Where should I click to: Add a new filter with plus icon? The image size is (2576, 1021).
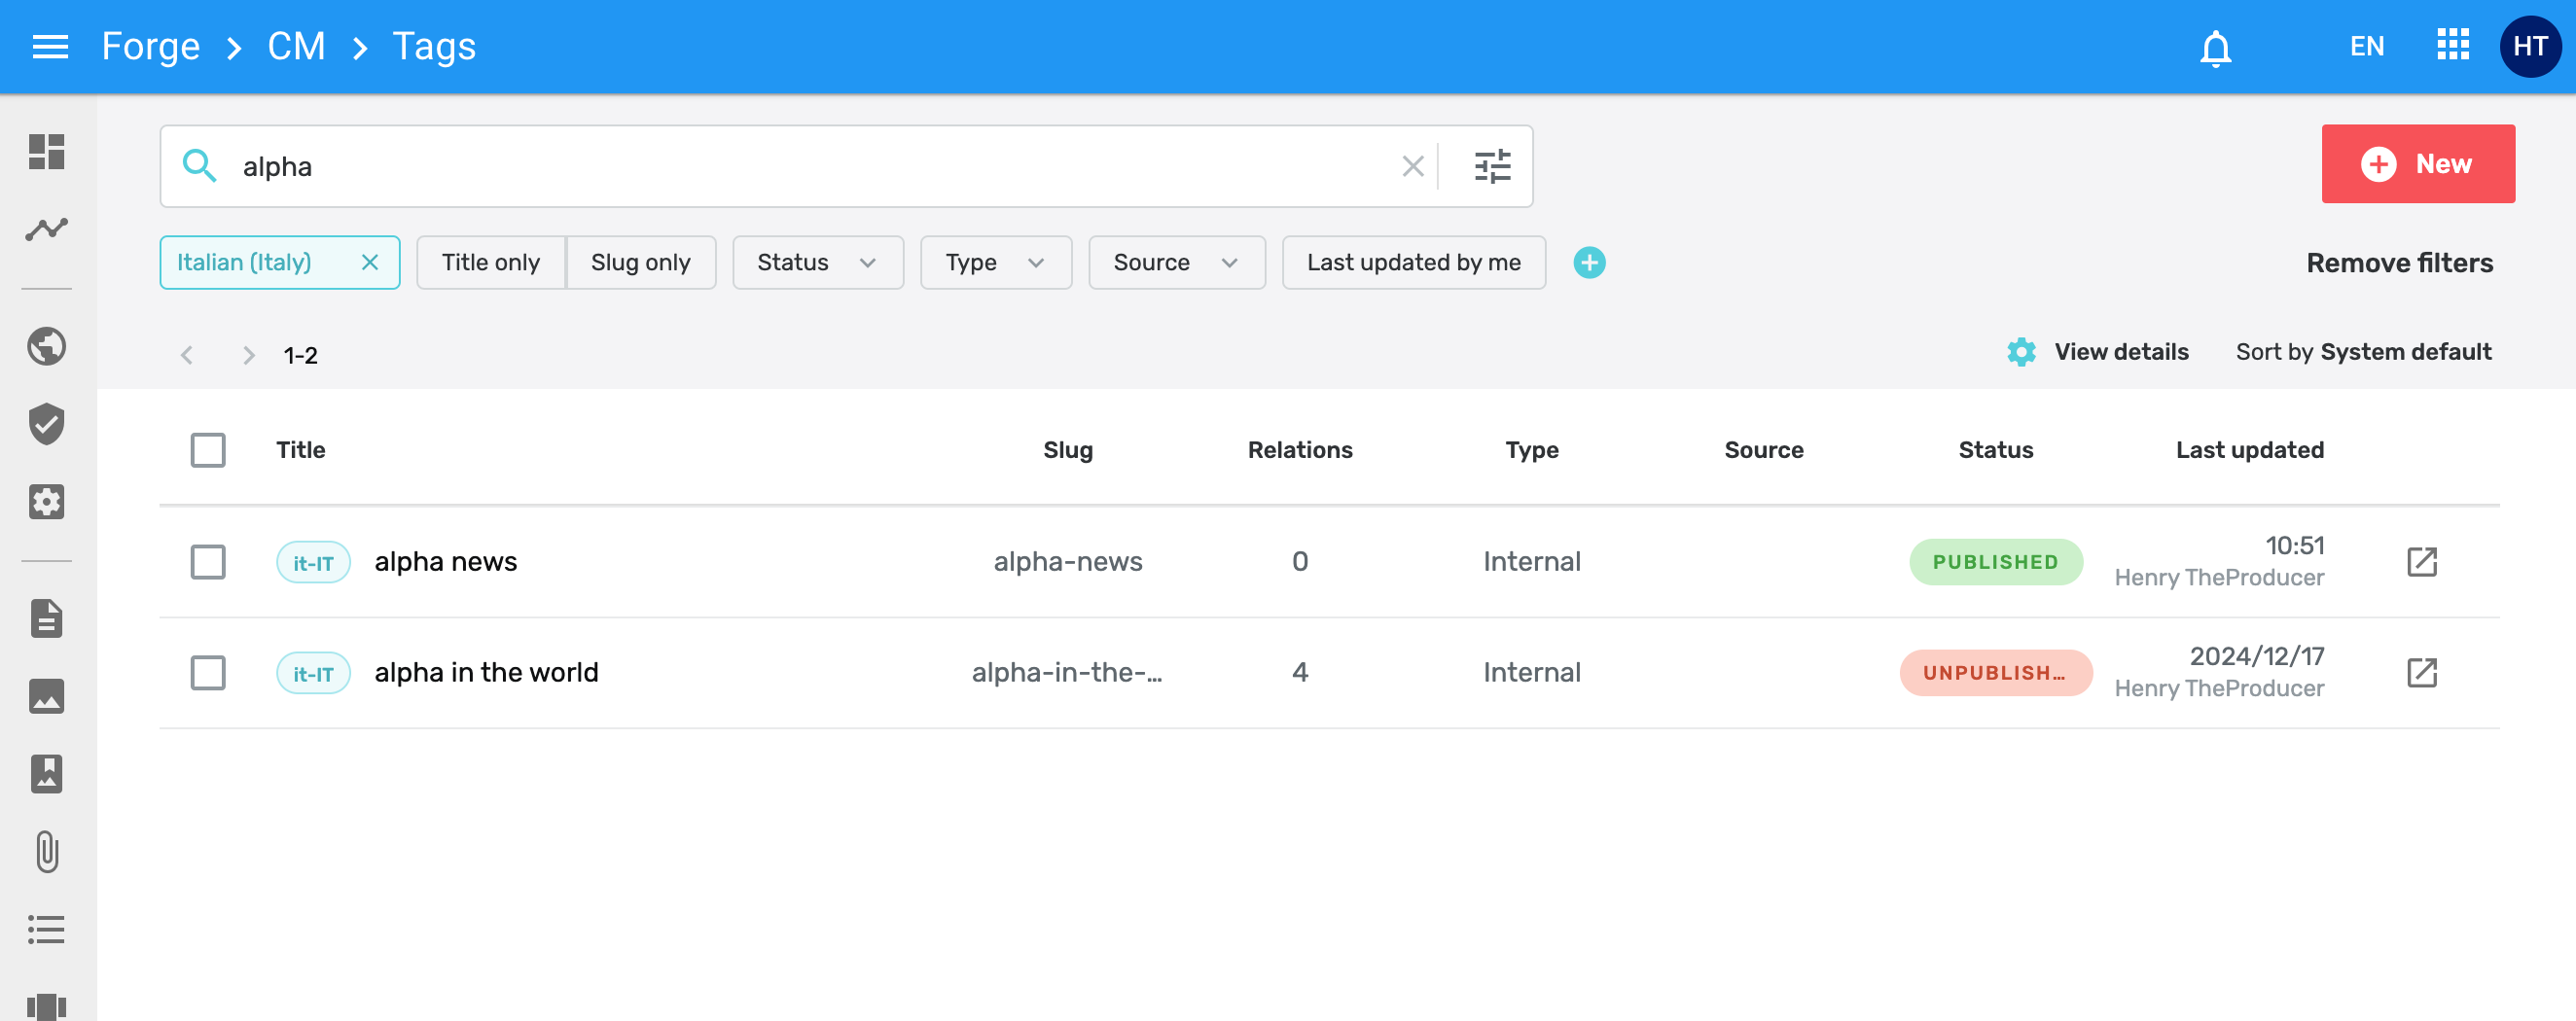click(x=1588, y=262)
